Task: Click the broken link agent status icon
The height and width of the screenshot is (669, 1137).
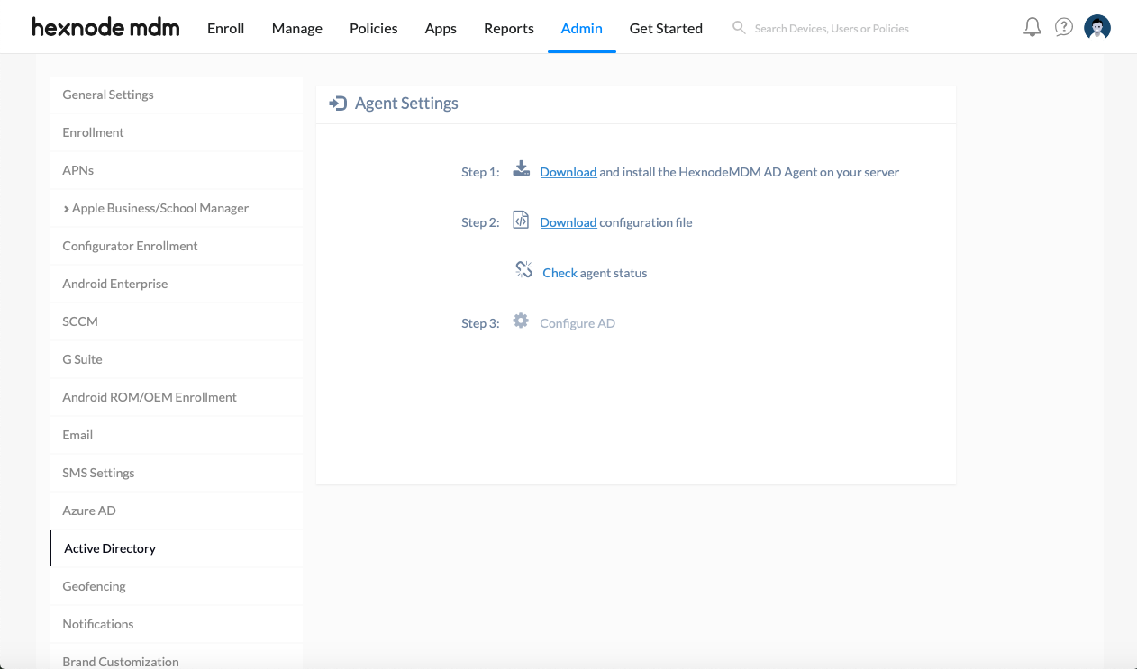Action: [523, 270]
